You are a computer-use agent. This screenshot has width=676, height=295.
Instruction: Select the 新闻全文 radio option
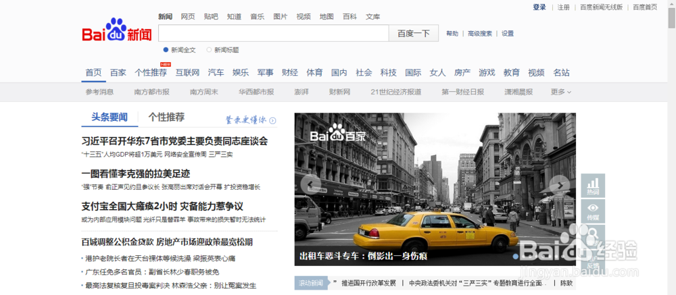coord(179,50)
